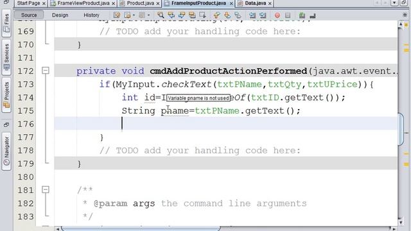Click the split editor icon at toolbar end
The width and height of the screenshot is (411, 231).
(x=405, y=15)
